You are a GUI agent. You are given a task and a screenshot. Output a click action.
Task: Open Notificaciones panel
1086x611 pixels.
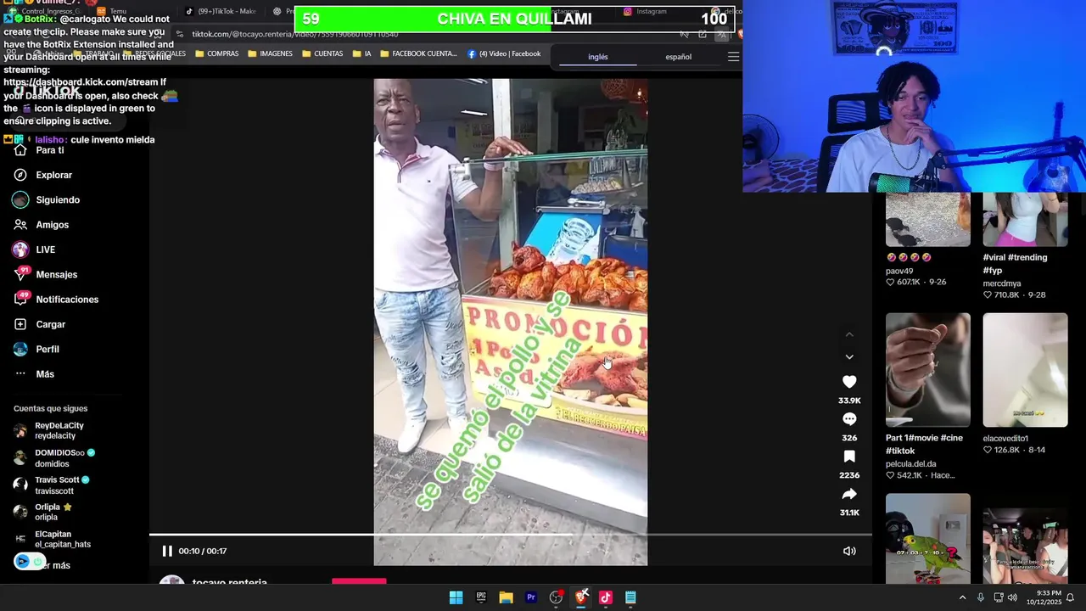tap(56, 300)
